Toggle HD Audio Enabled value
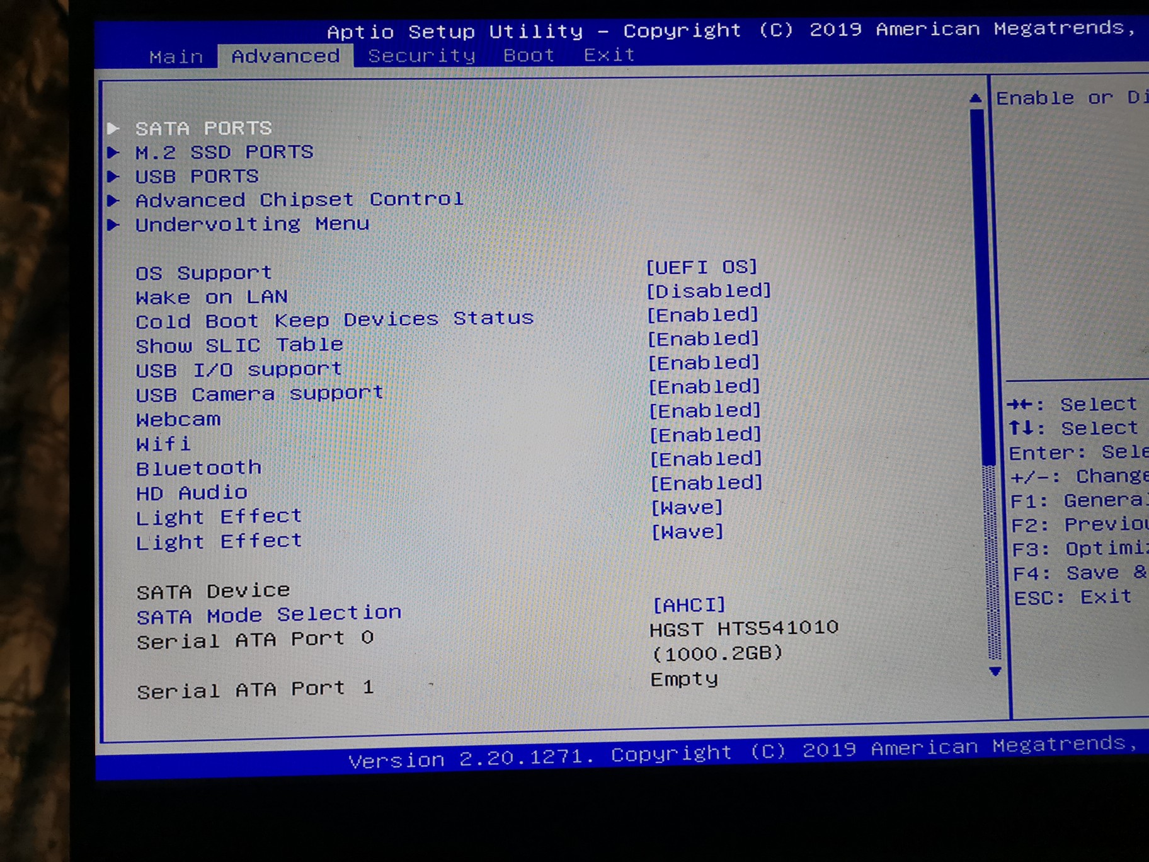Image resolution: width=1149 pixels, height=862 pixels. [x=707, y=483]
